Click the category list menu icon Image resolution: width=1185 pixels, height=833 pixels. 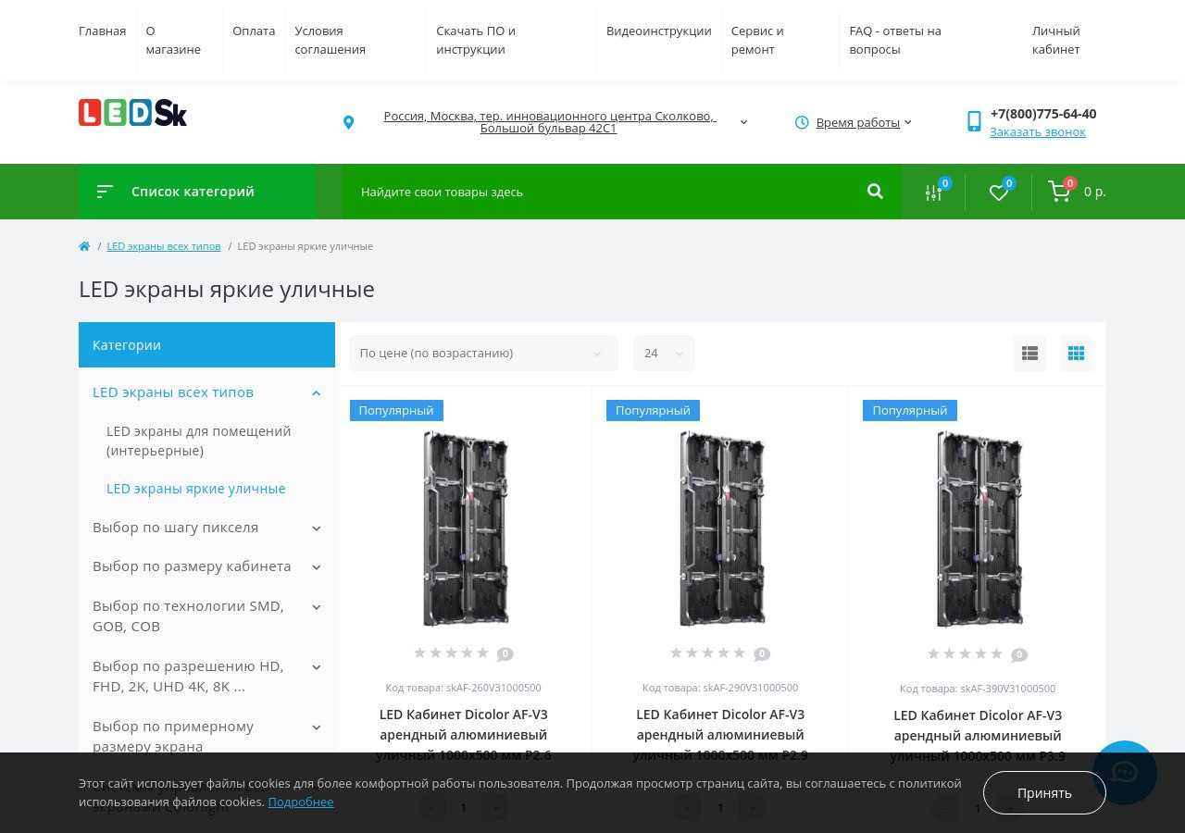coord(105,192)
